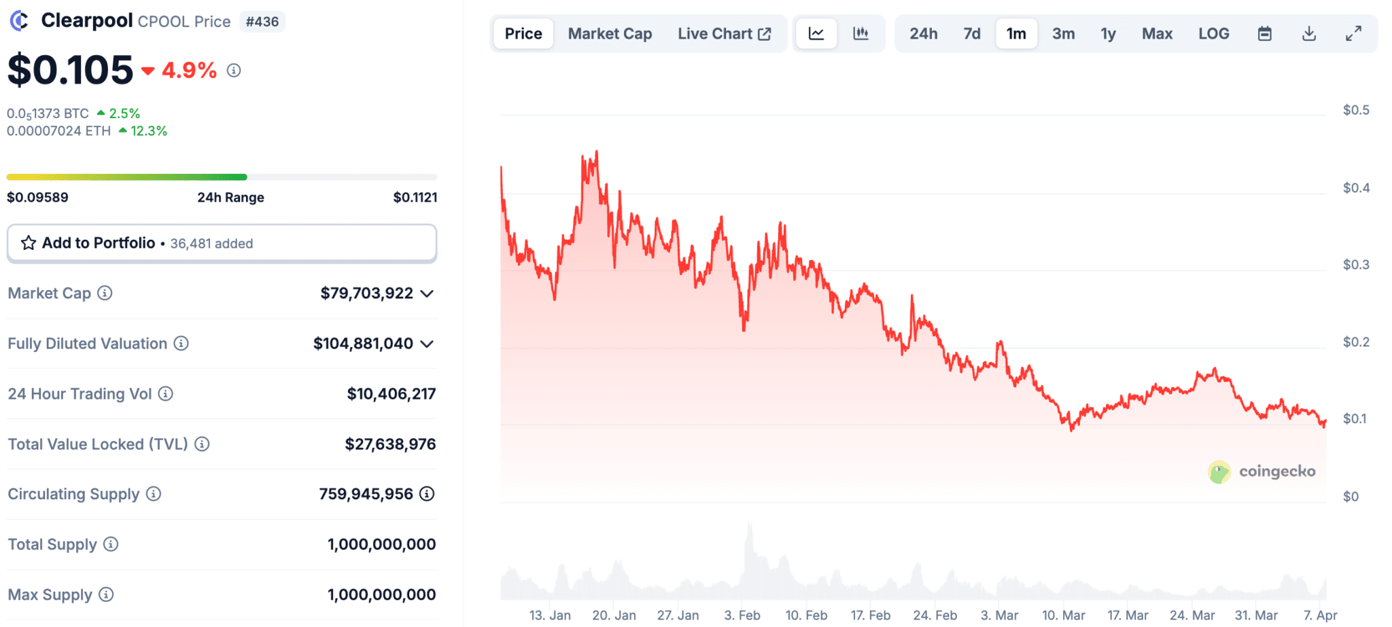This screenshot has height=627, width=1392.
Task: Open the Live Chart link
Action: [x=724, y=33]
